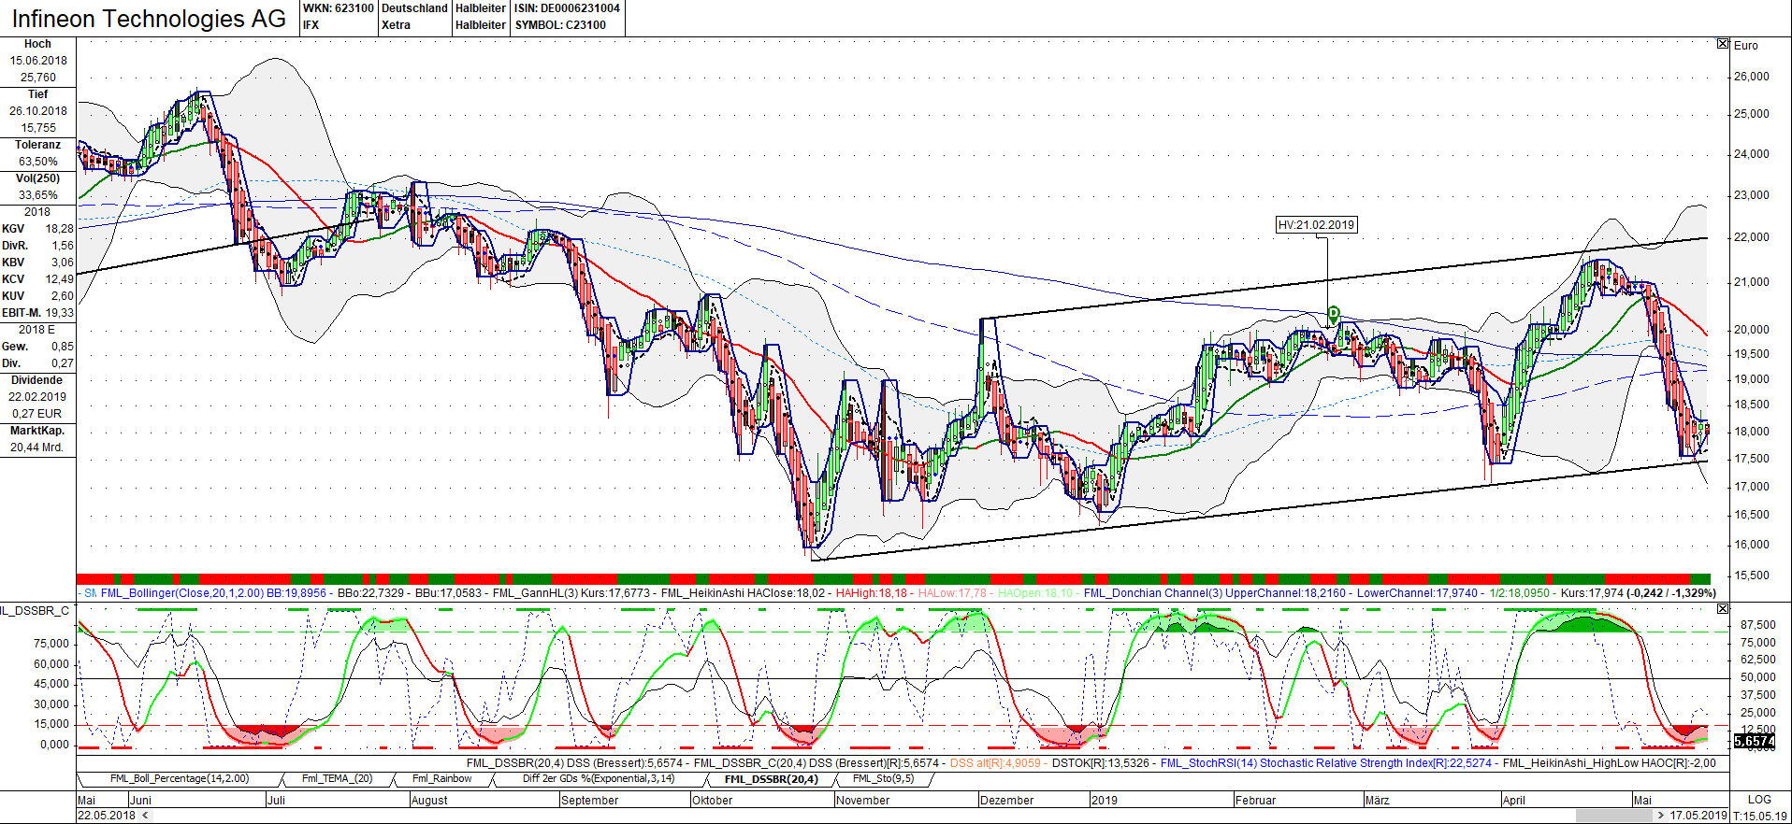Click the high value 25,760
The width and height of the screenshot is (1792, 824).
click(38, 78)
